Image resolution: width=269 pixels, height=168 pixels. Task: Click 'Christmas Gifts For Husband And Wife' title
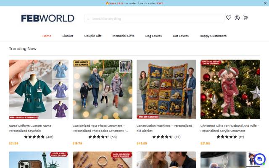230,128
